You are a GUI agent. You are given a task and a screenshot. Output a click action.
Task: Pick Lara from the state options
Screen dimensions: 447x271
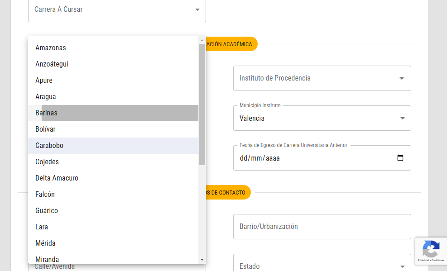coord(113,227)
